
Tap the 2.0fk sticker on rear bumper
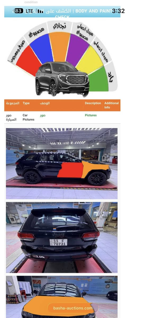click(x=39, y=257)
